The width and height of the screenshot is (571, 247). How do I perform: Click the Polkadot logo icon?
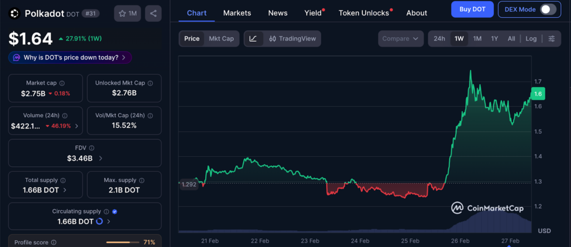pos(15,13)
